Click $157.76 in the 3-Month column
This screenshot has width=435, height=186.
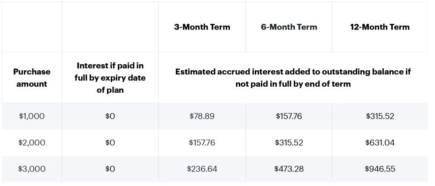pos(202,142)
